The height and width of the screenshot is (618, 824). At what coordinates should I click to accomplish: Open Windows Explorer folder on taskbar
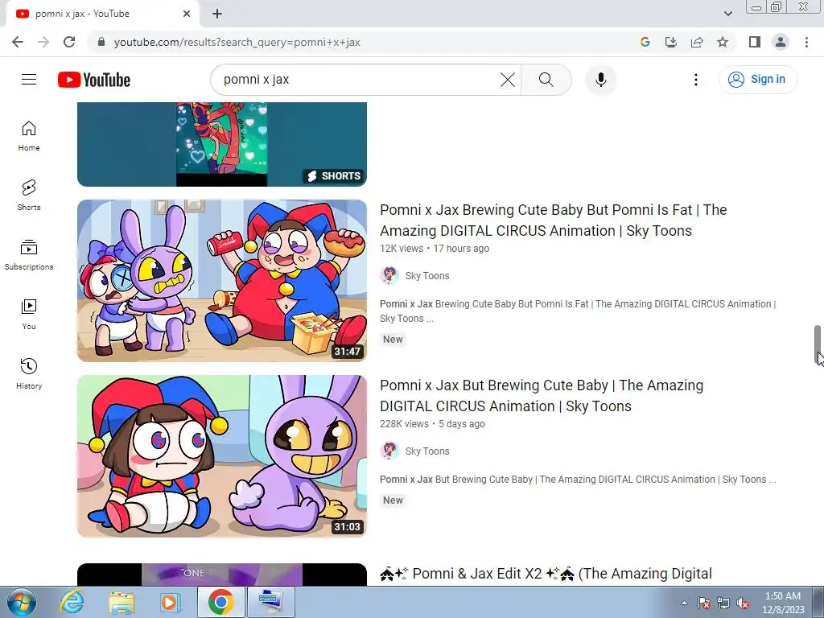tap(122, 602)
